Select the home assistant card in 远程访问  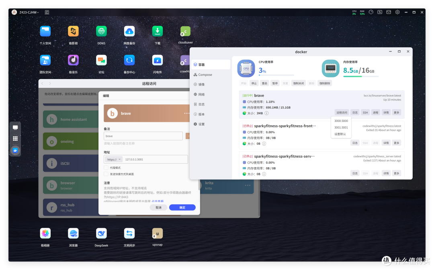(71, 120)
